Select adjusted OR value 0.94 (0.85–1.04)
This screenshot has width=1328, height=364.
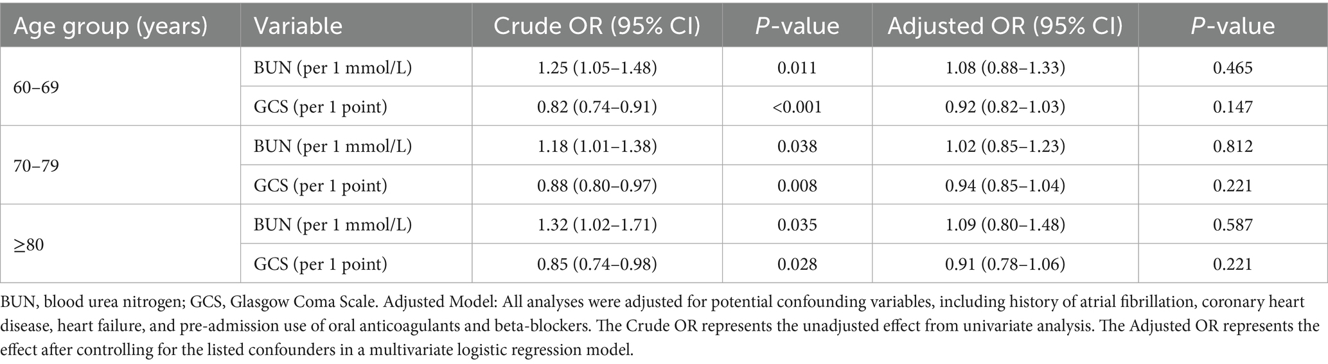(1005, 186)
